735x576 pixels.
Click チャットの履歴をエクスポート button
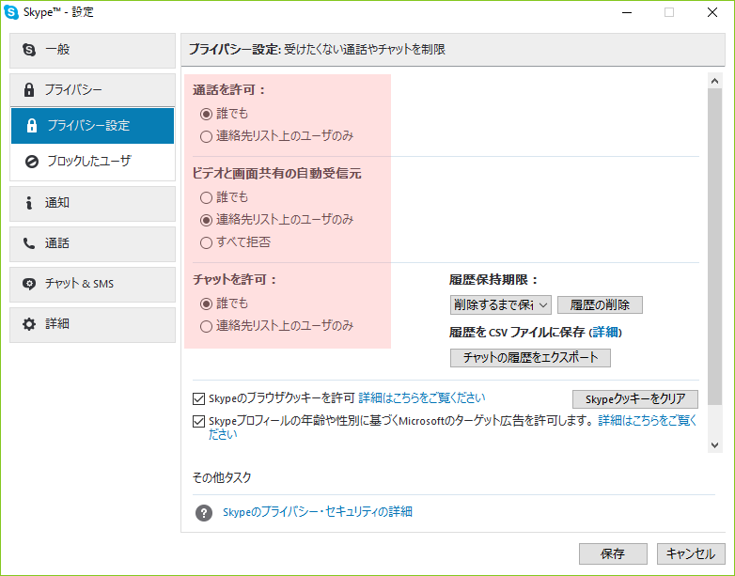point(531,358)
